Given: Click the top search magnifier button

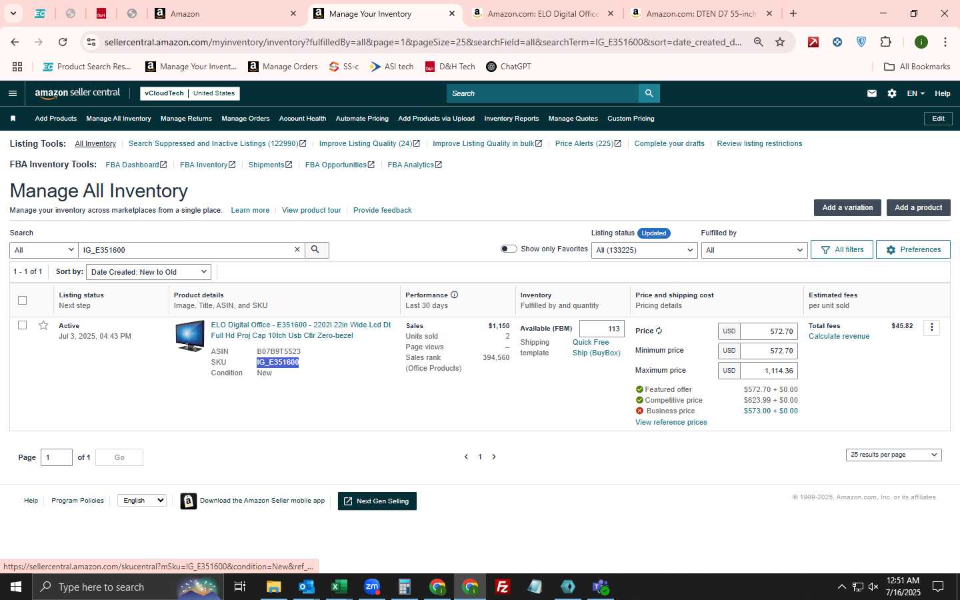Looking at the screenshot, I should click(x=649, y=93).
